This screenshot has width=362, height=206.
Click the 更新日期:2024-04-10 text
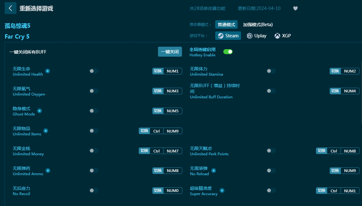click(x=259, y=8)
